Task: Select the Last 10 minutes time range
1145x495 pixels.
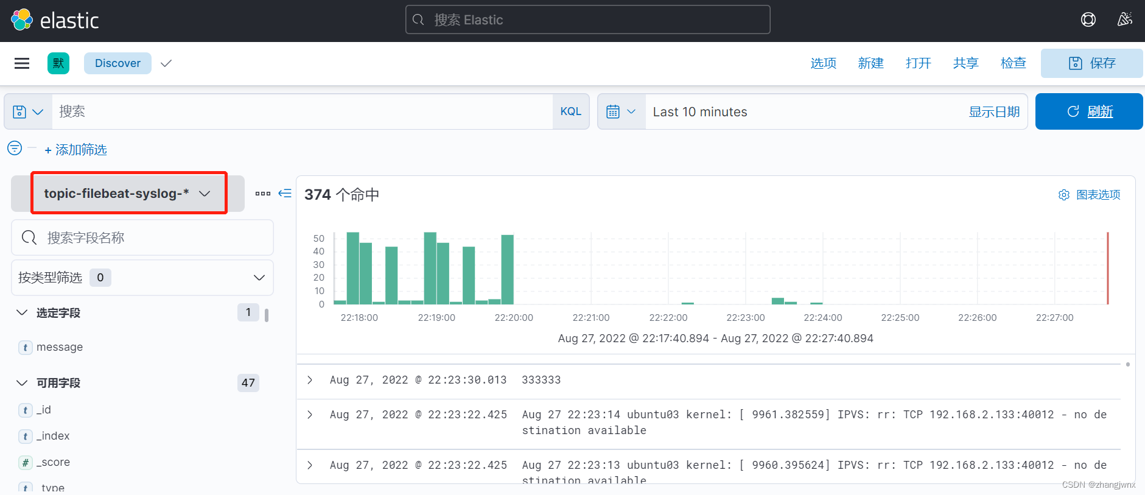Action: [x=700, y=112]
